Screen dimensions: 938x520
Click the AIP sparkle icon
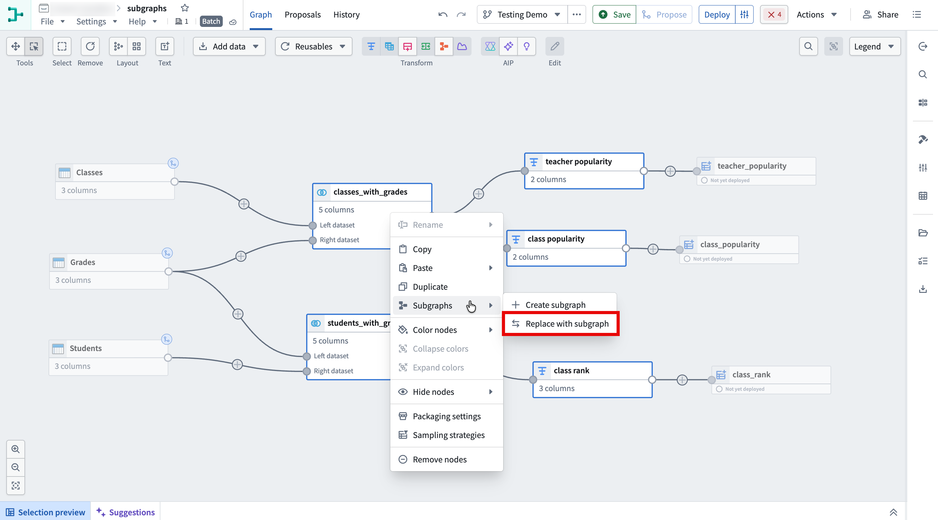point(508,46)
